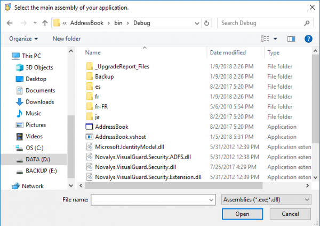320x226 pixels.
Task: Open recent locations dropdown arrow
Action: (35, 23)
